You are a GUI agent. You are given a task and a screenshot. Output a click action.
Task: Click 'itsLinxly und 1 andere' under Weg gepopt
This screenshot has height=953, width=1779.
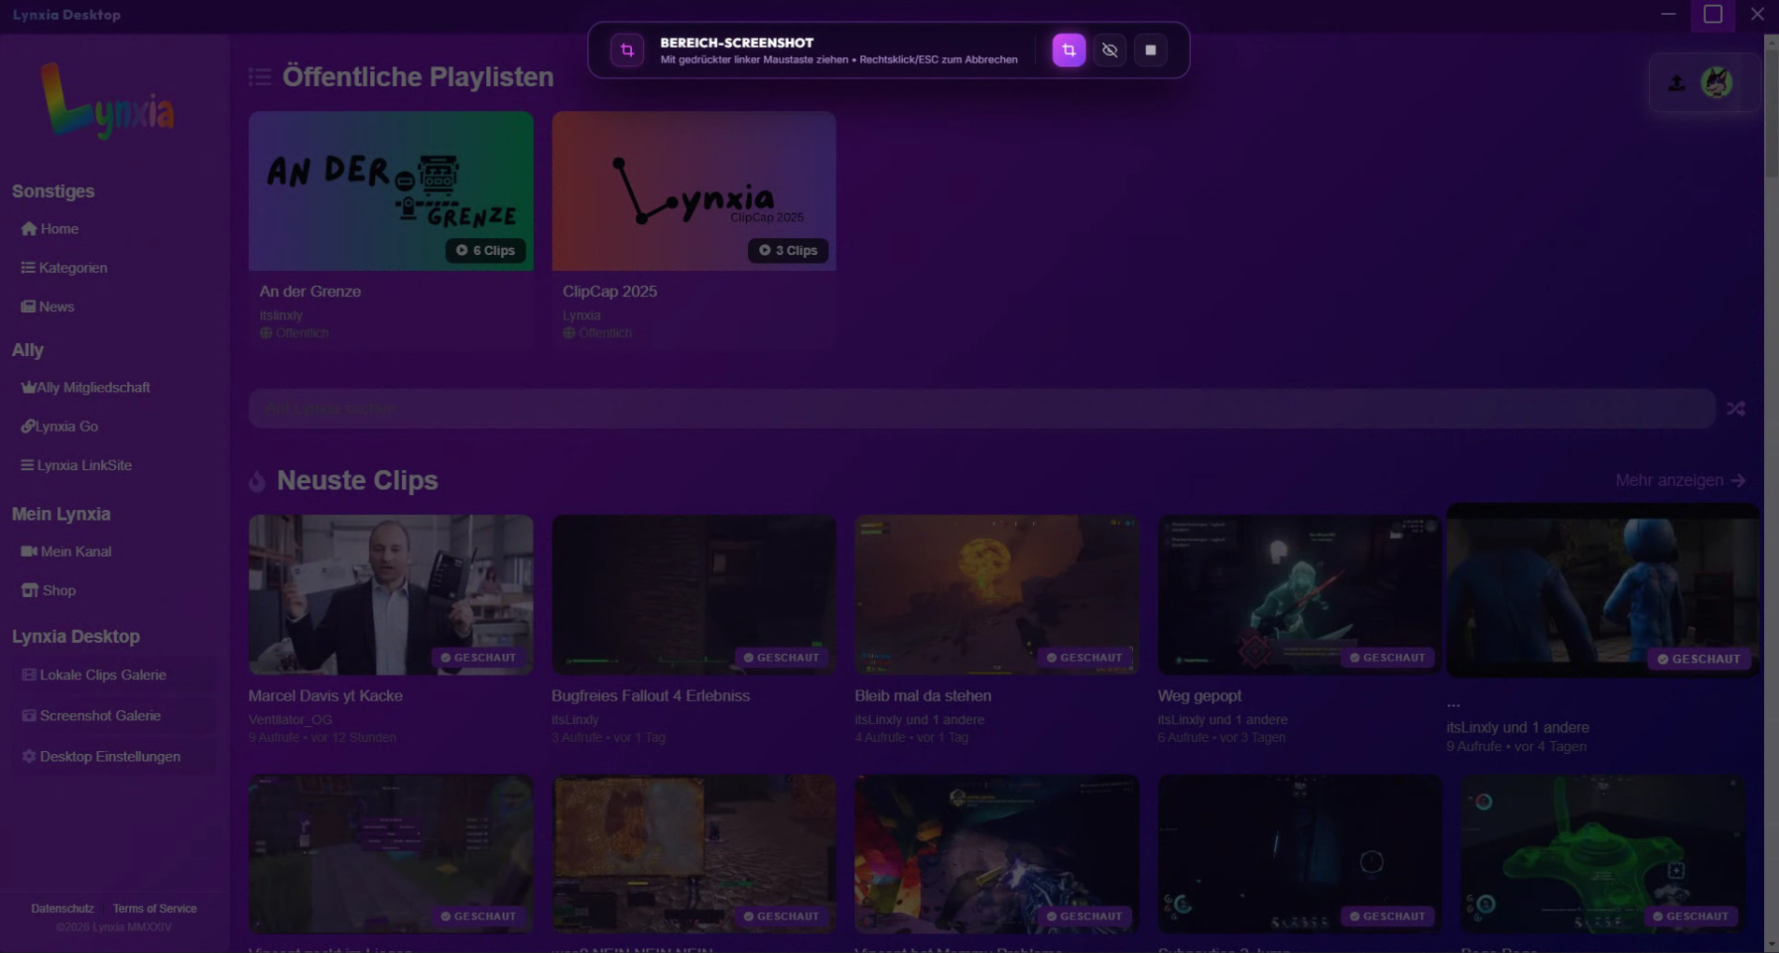(x=1223, y=719)
